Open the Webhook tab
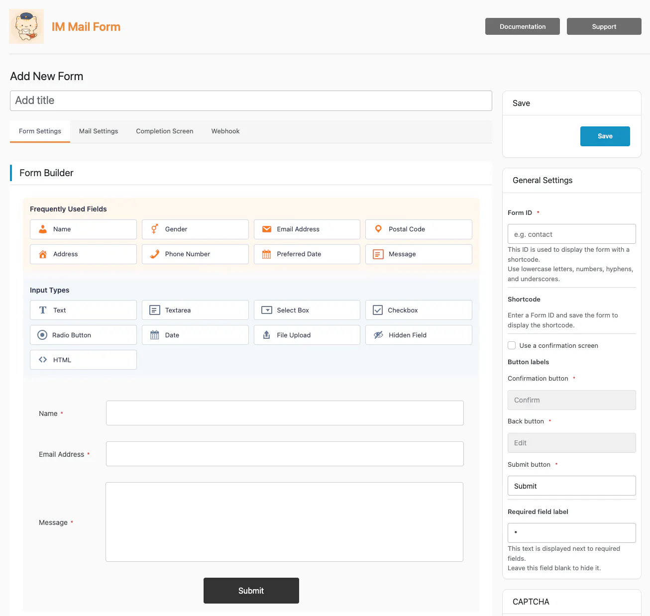Image resolution: width=650 pixels, height=616 pixels. (x=225, y=131)
